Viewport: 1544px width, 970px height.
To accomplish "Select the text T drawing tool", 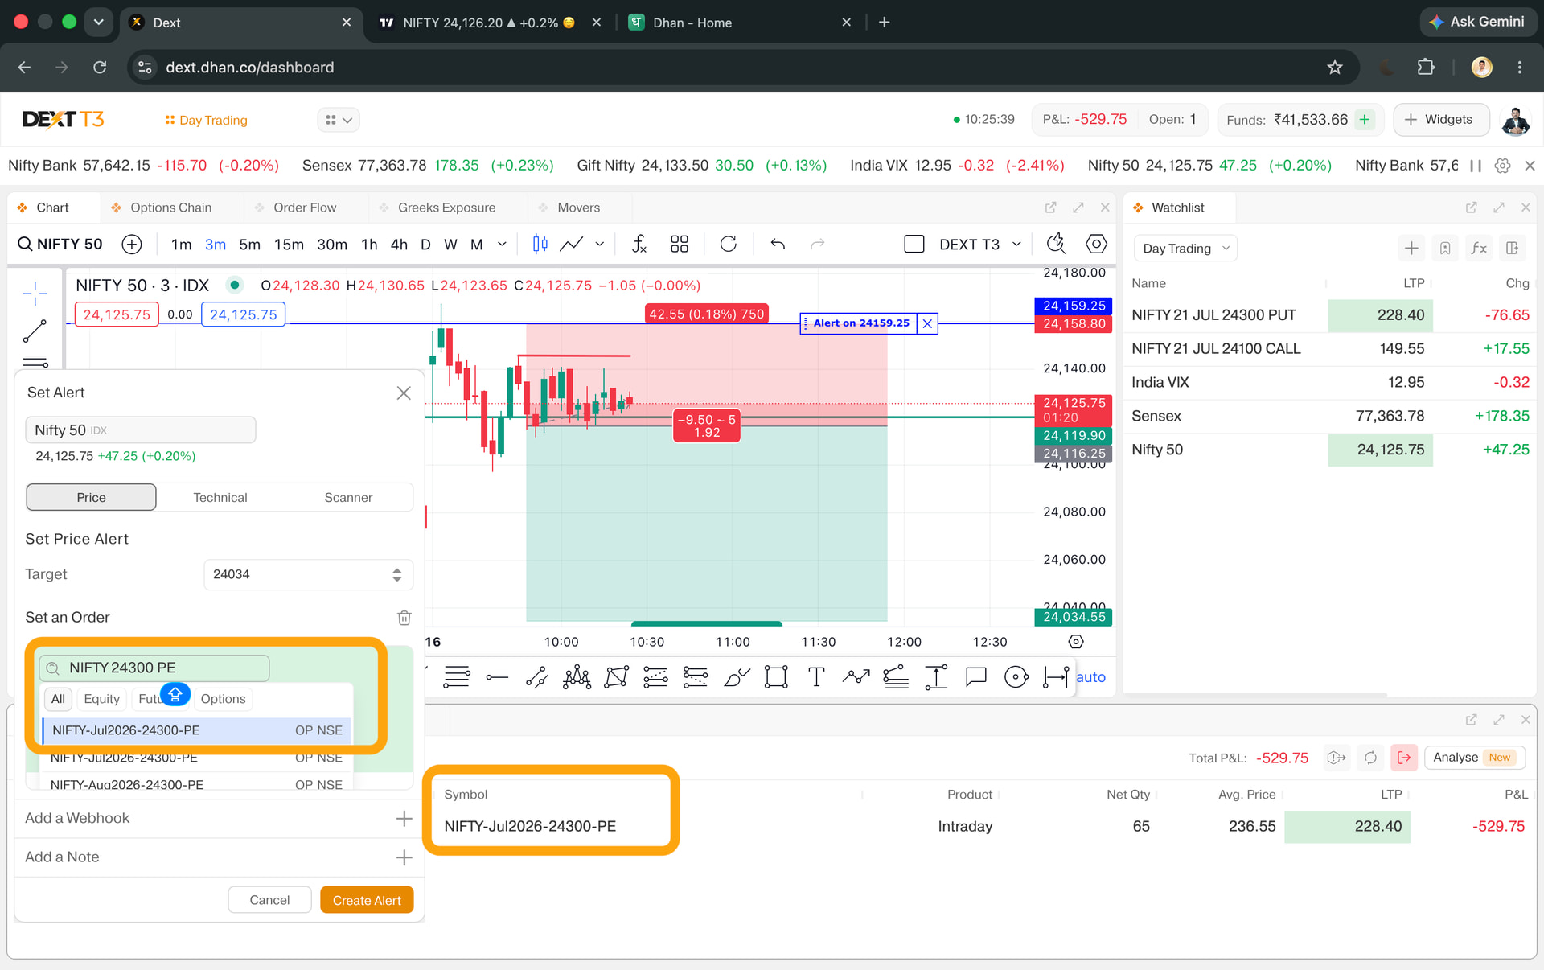I will click(816, 677).
